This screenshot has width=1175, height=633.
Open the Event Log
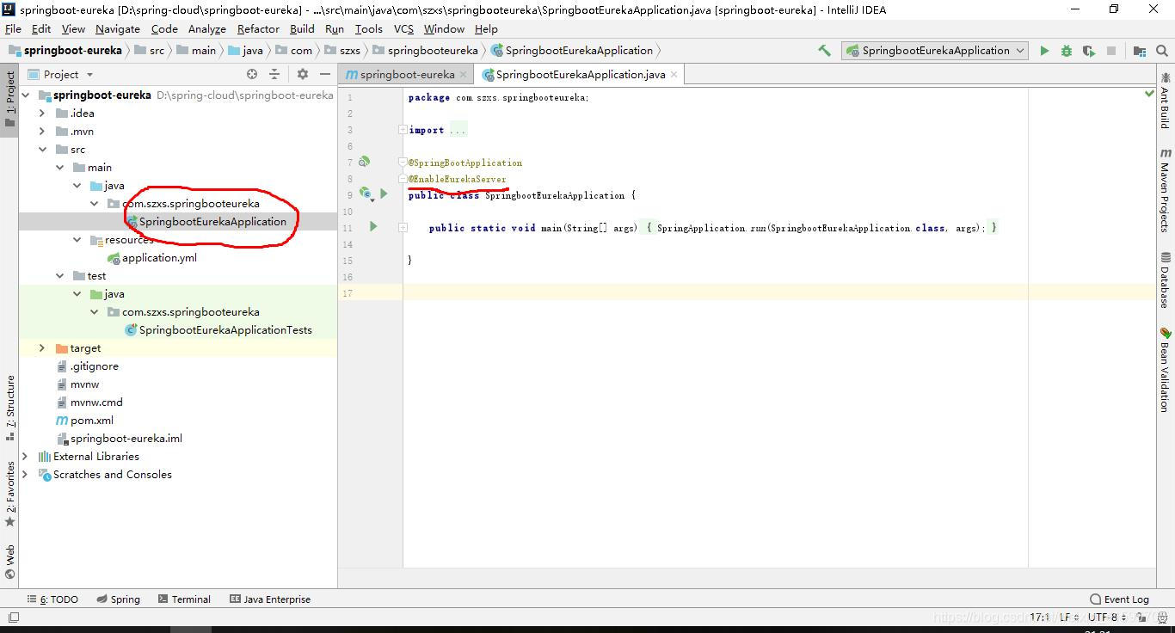[1119, 599]
